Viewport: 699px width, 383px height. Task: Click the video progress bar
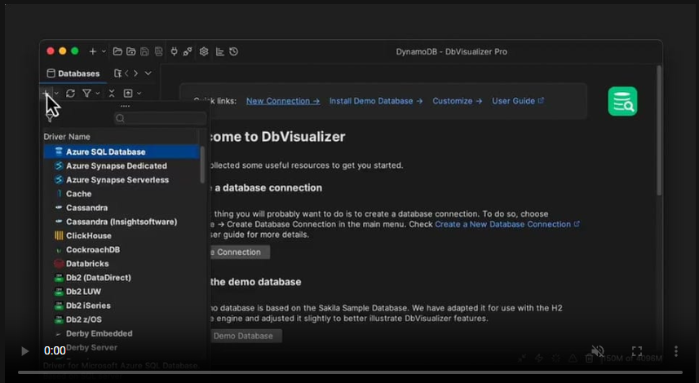(x=350, y=372)
